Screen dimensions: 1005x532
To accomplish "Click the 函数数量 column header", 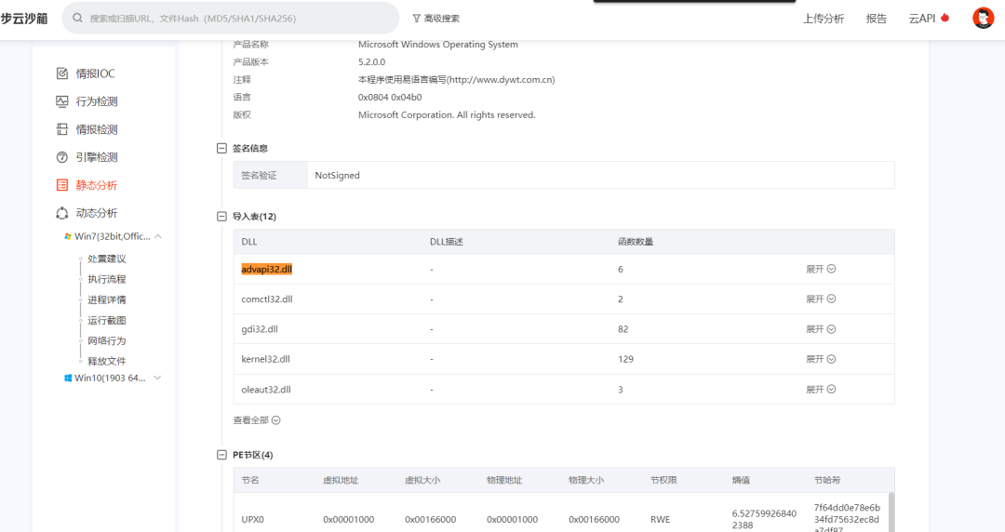I will 636,243.
